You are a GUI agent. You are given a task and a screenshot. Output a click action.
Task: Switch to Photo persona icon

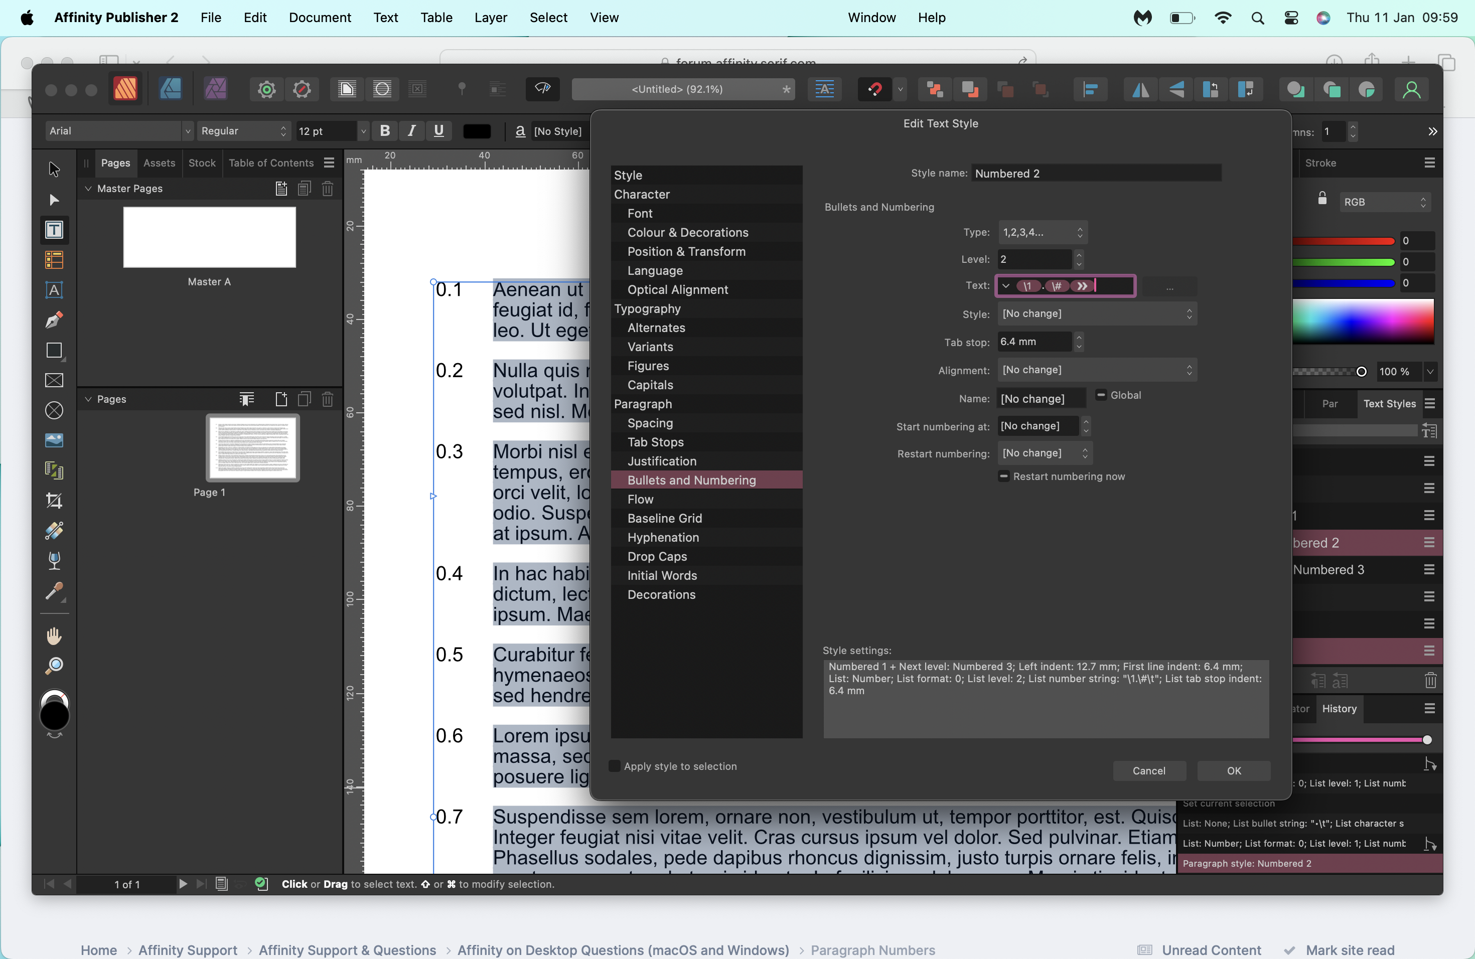pyautogui.click(x=216, y=89)
